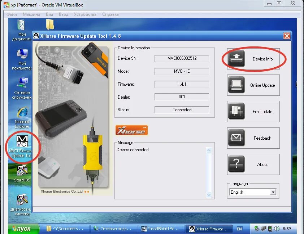Image resolution: width=304 pixels, height=234 pixels.
Task: Click the 8:59 clock in taskbar
Action: pyautogui.click(x=287, y=229)
